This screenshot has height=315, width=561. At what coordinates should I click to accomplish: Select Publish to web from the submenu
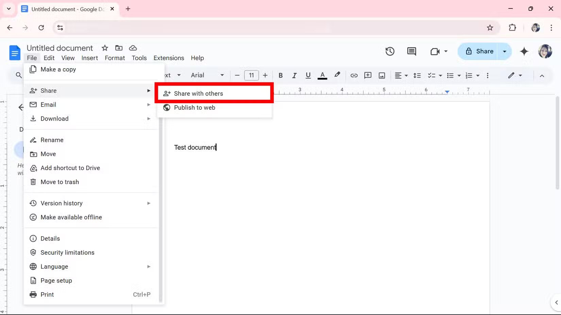pyautogui.click(x=194, y=108)
